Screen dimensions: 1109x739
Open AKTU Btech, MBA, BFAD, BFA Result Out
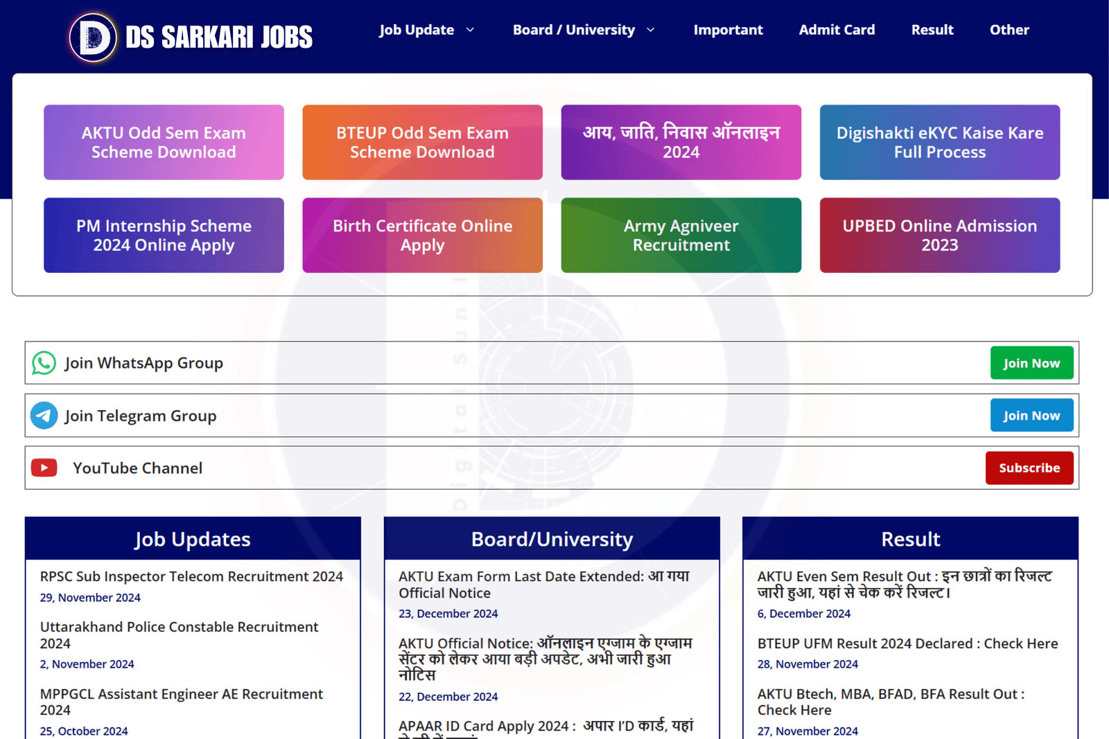pos(891,702)
